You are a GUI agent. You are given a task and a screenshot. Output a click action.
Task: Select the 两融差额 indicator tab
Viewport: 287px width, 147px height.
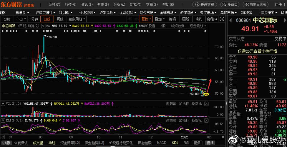145,143
